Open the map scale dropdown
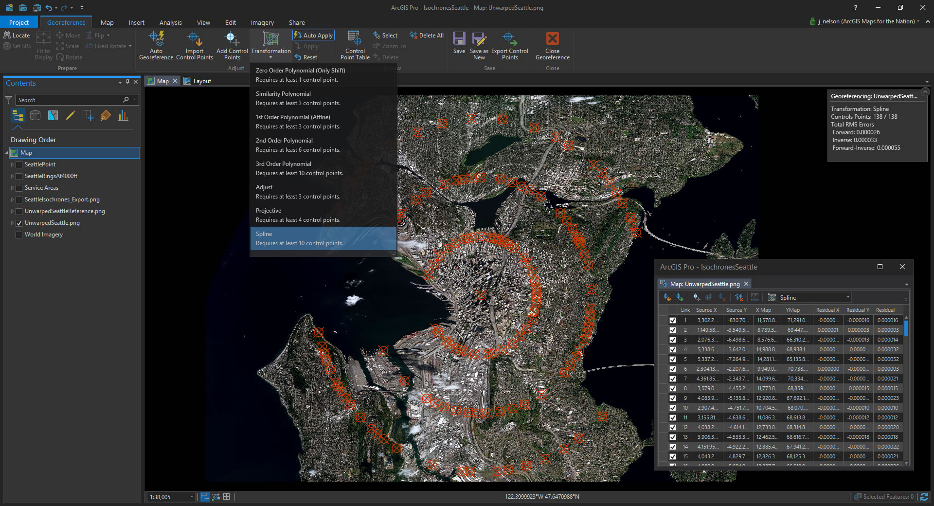 (192, 497)
